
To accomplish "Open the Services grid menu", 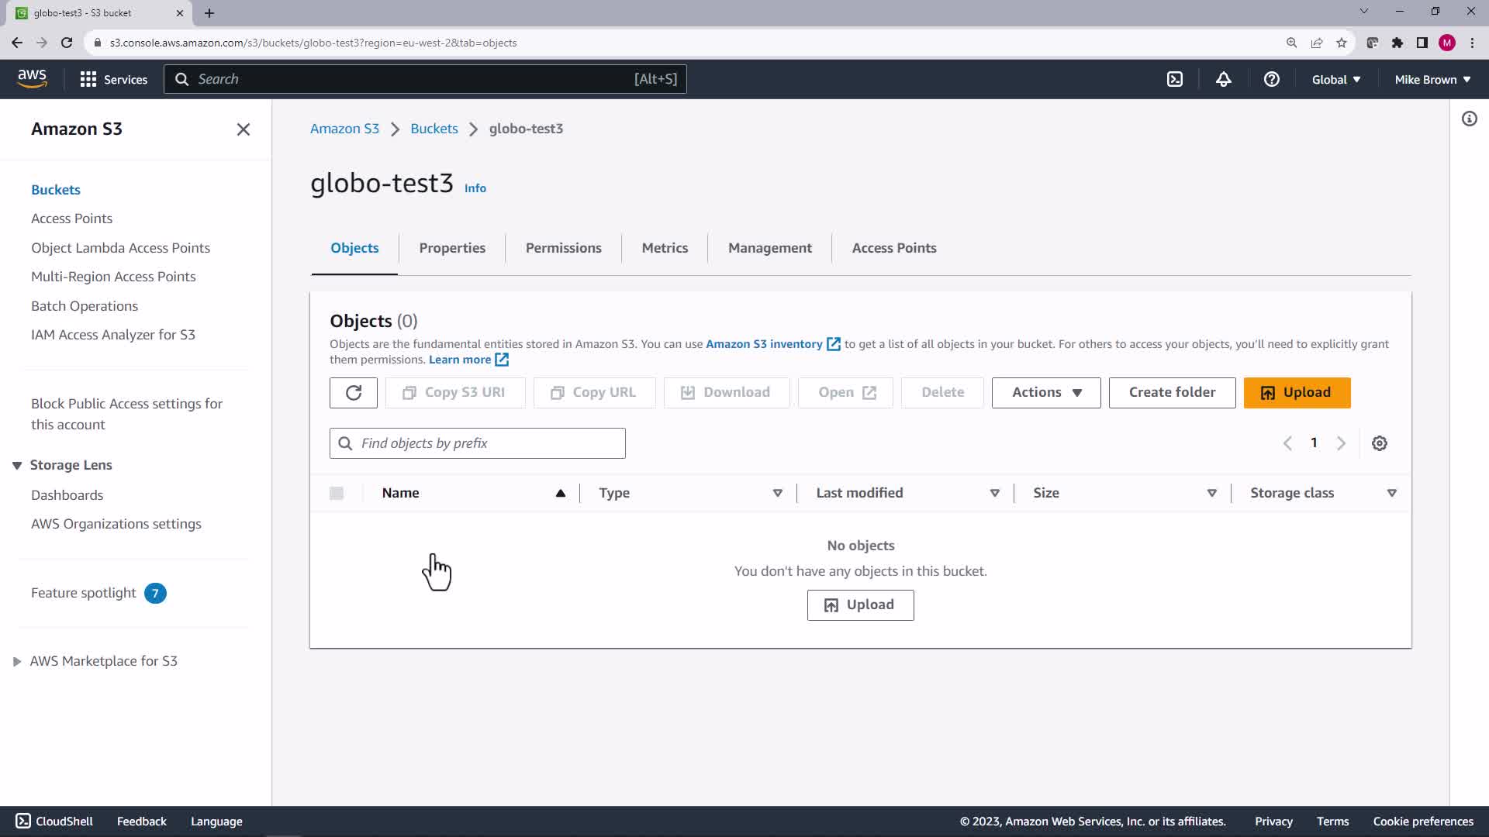I will click(x=113, y=79).
